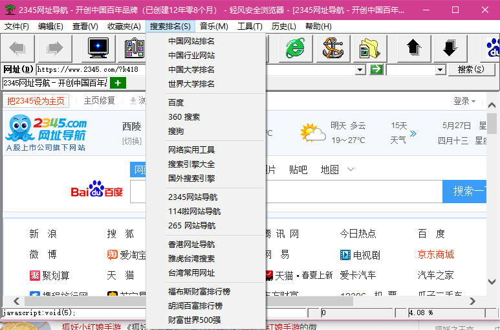Click the black up arrow toolbar icon
The image size is (500, 330).
coord(413,47)
